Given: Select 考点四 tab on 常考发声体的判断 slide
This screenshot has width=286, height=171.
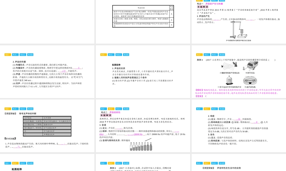Looking at the screenshot, I should click(x=30, y=109).
